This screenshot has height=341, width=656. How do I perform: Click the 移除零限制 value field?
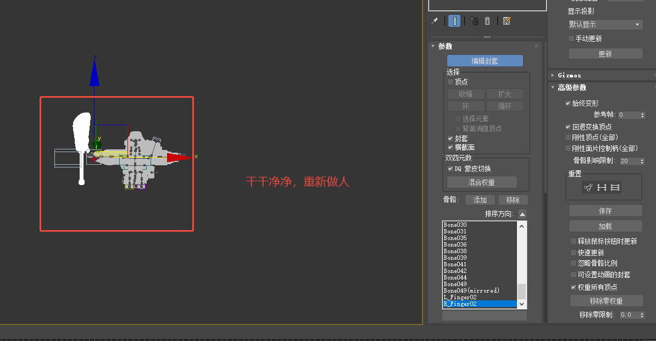click(629, 315)
